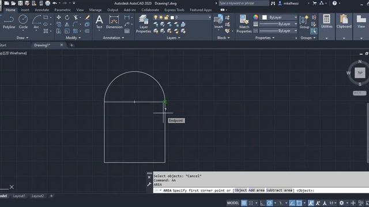Expand the Annotation panel
The image size is (369, 207).
click(114, 38)
